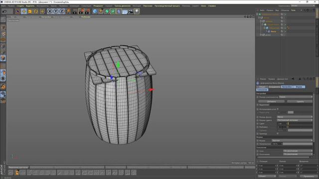Viewport: 319px width, 179px height.
Task: Switch to Edges mode
Action: (x=3, y=52)
